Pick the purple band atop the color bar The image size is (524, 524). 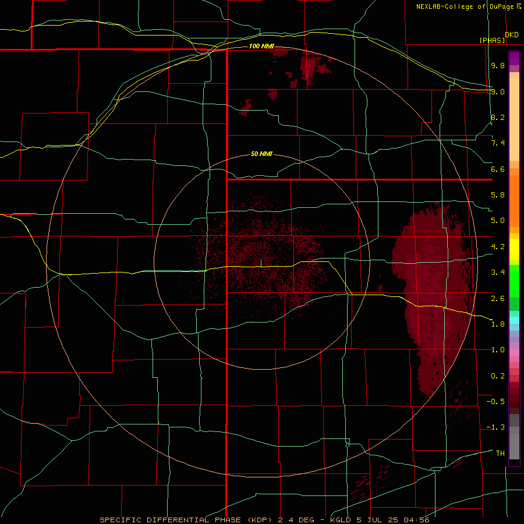click(514, 58)
